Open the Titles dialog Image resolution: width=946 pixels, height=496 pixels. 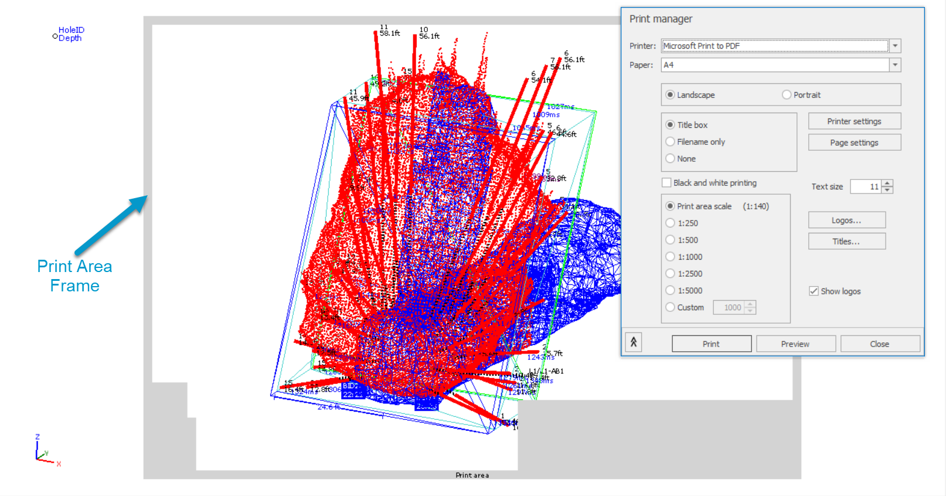(x=847, y=242)
